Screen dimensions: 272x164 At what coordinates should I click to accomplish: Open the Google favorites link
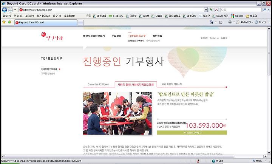237,16
